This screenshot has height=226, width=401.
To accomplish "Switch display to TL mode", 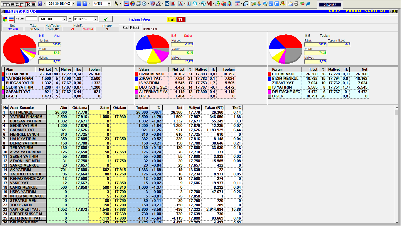I will [181, 19].
